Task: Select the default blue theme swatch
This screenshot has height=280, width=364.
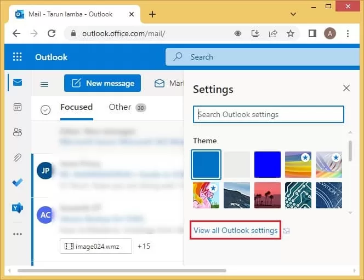Action: click(206, 165)
